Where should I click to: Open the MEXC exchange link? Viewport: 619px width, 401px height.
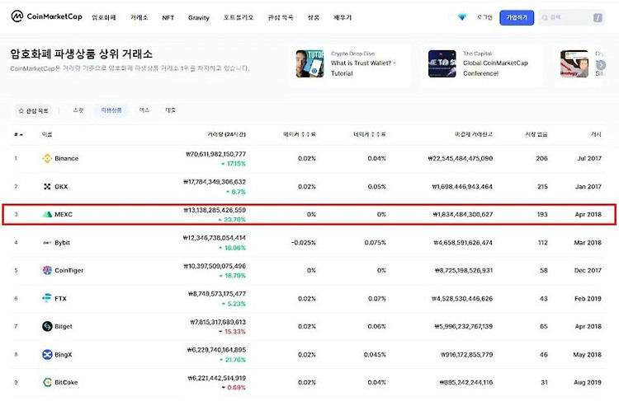tap(64, 214)
